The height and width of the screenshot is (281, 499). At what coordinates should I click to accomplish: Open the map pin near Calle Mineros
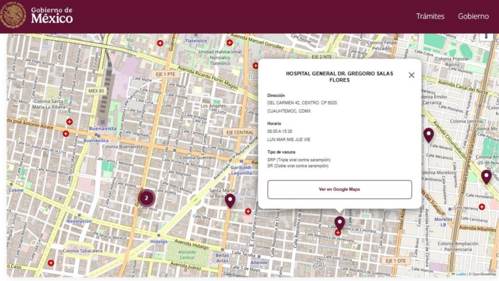428,135
